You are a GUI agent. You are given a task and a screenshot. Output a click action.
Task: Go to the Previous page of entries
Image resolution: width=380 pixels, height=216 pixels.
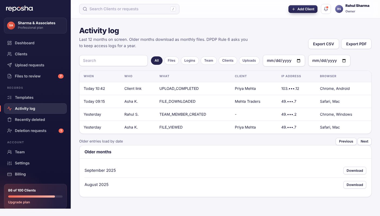(346, 141)
